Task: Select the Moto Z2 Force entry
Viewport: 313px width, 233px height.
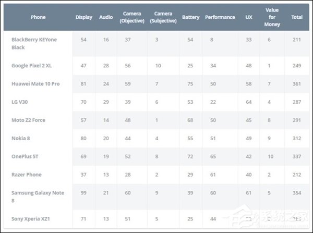Action: pos(28,120)
